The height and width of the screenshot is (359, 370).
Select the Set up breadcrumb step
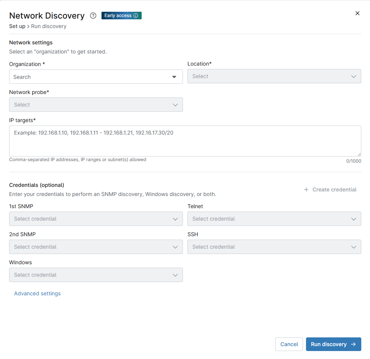click(17, 26)
